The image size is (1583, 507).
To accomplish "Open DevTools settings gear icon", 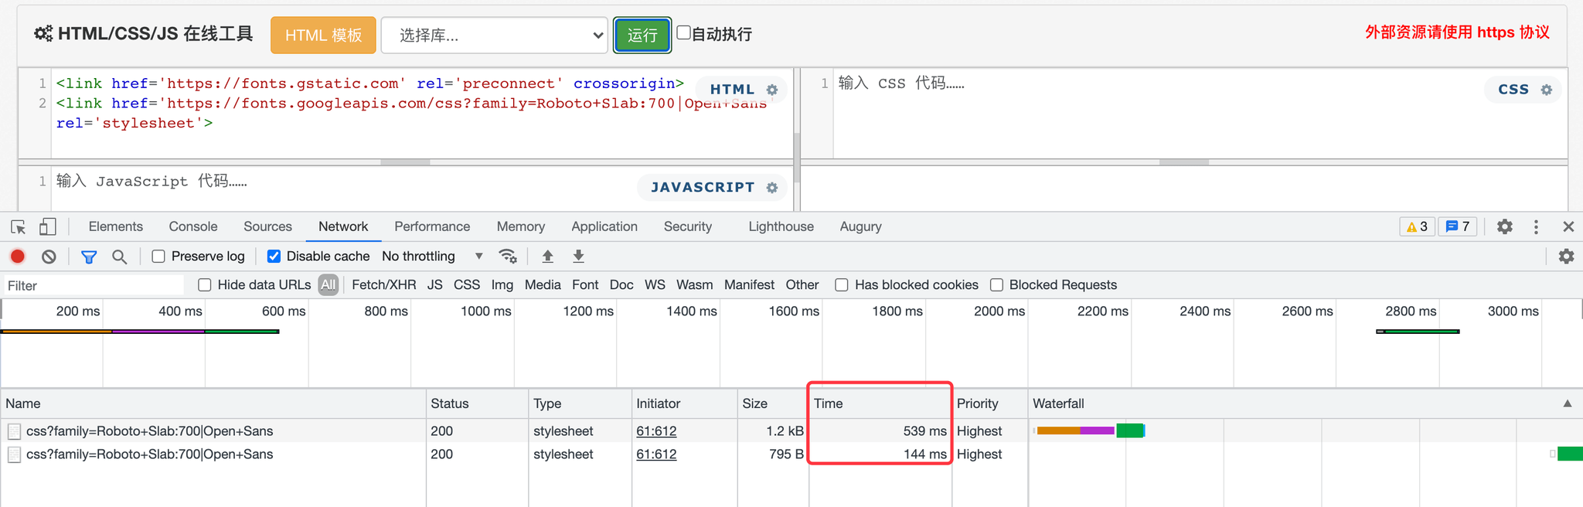I will coord(1504,226).
